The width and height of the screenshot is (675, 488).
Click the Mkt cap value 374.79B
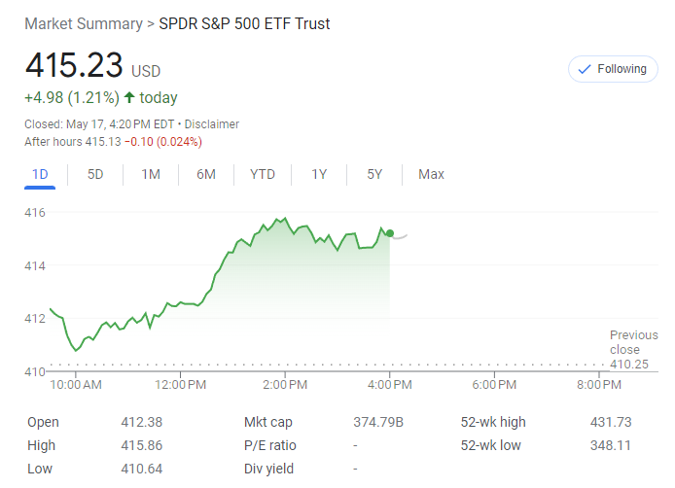click(x=378, y=422)
